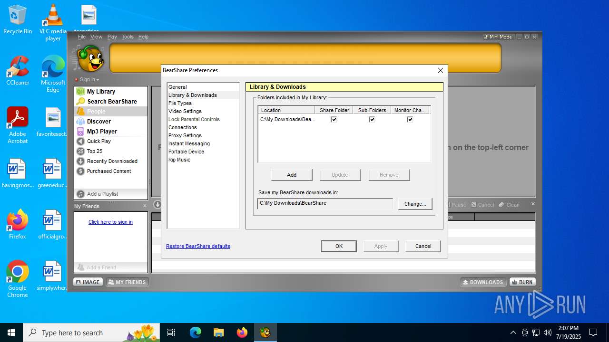Open the View menu
Screen dimensions: 609x342
97,37
